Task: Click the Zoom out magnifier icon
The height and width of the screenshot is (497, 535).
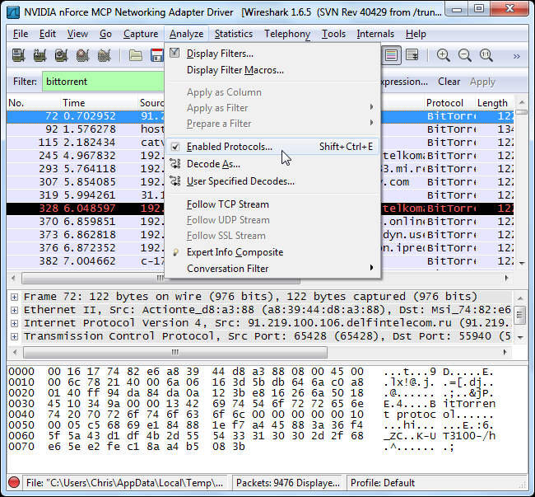Action: click(465, 55)
